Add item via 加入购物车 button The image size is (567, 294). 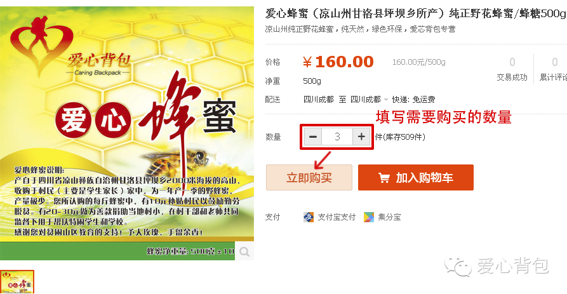point(416,178)
